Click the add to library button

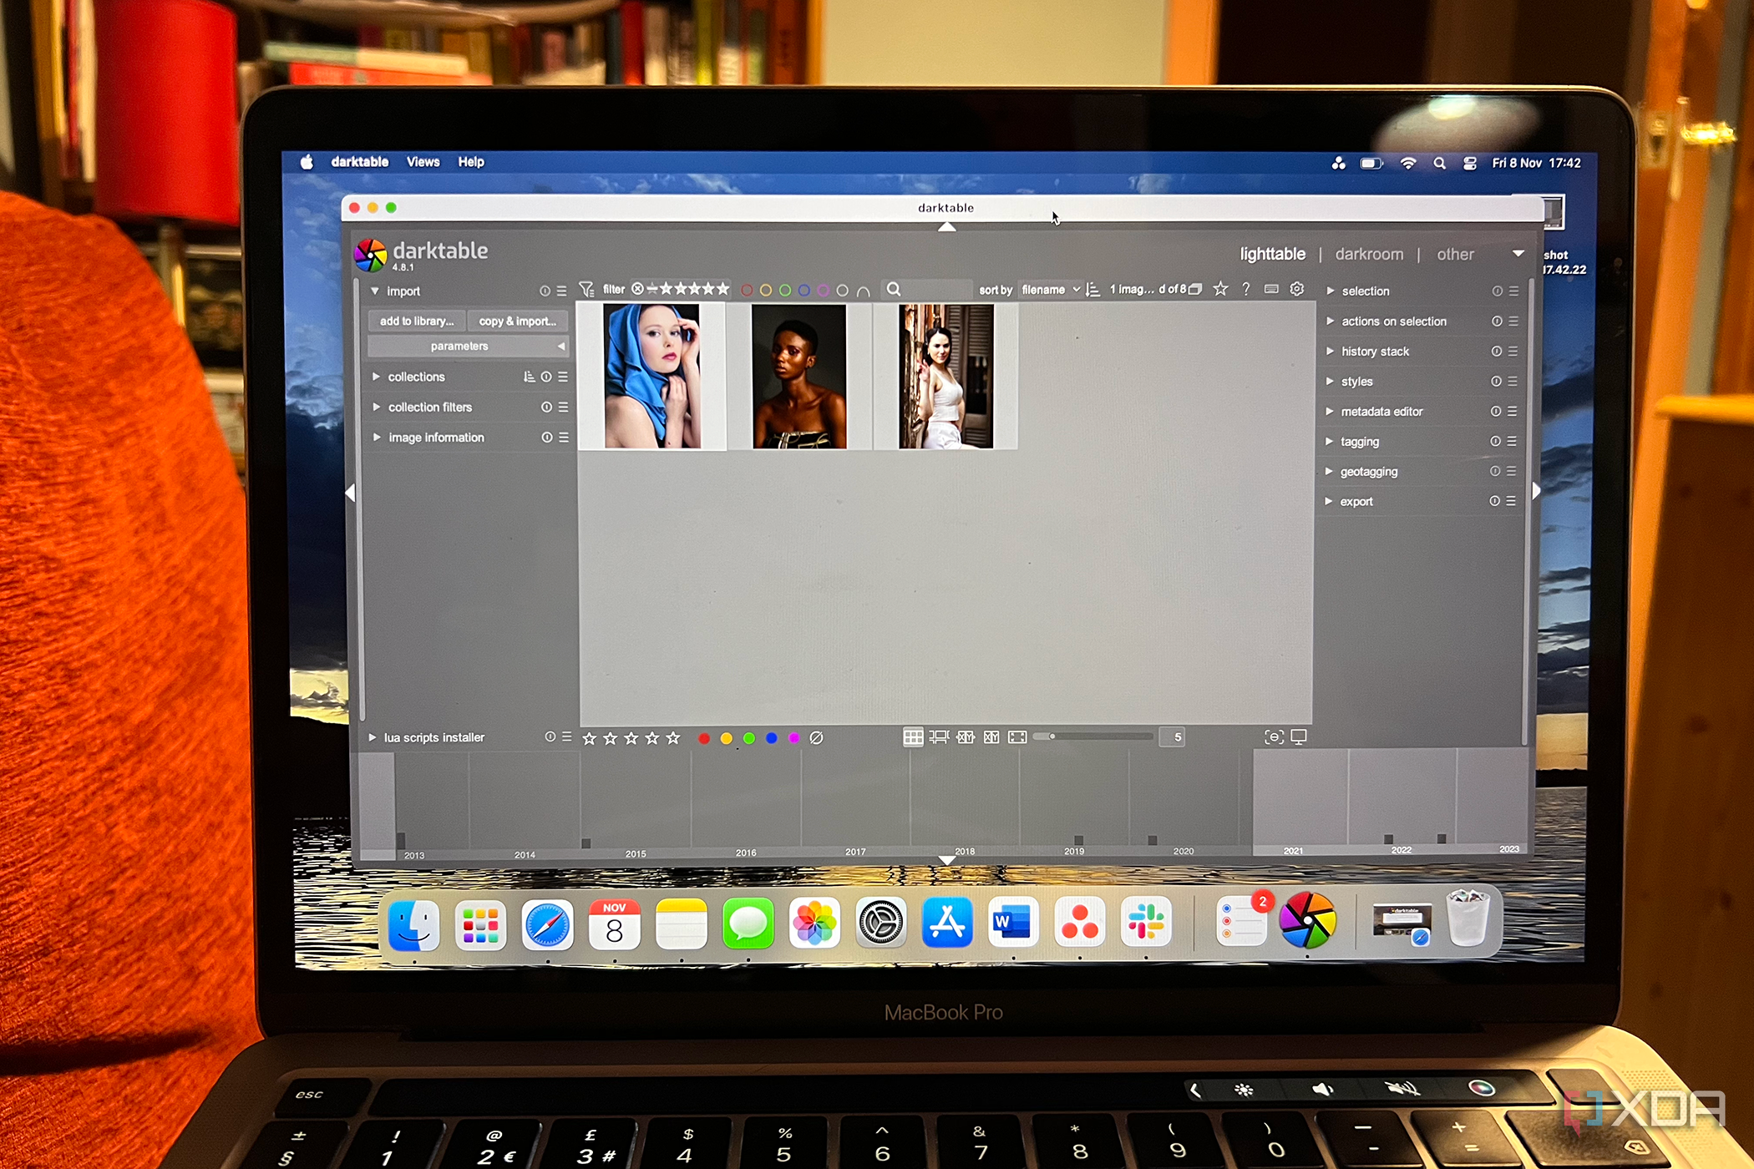pos(417,321)
